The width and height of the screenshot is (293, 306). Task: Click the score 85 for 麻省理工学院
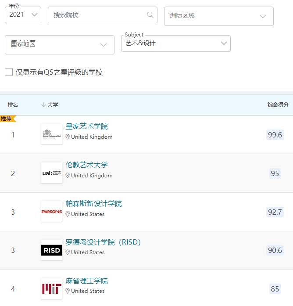click(x=275, y=289)
